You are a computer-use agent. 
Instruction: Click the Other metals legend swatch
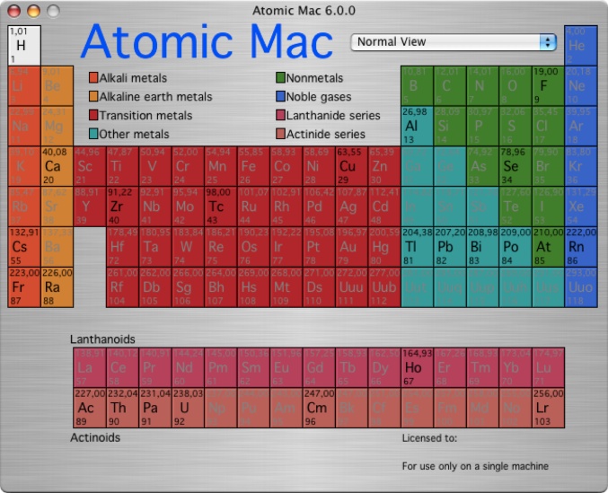(x=93, y=133)
